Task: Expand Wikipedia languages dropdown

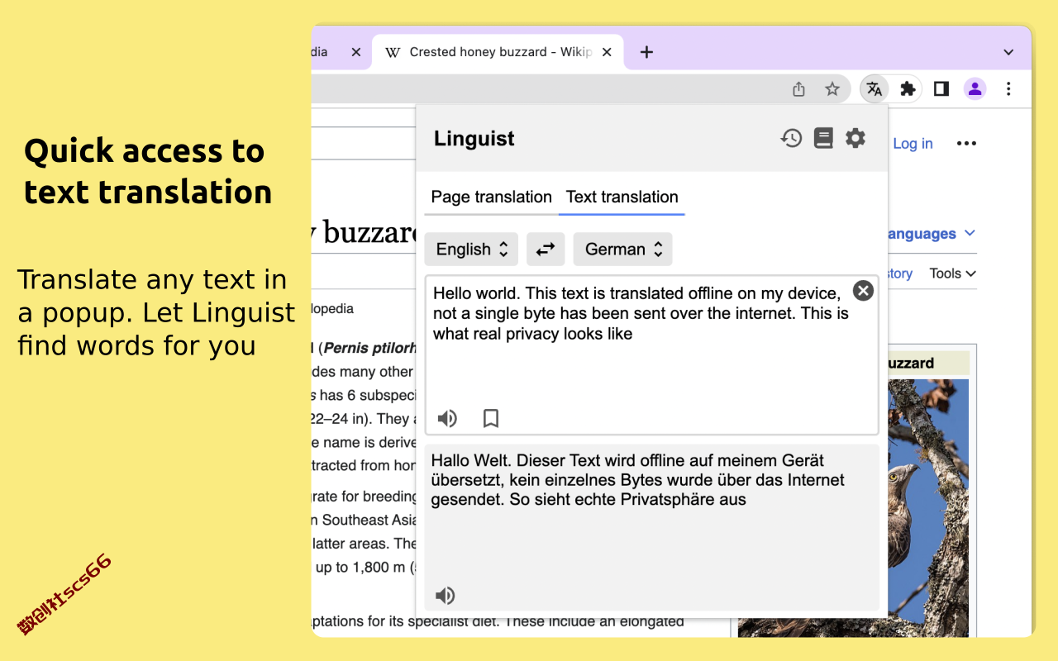Action: click(932, 234)
